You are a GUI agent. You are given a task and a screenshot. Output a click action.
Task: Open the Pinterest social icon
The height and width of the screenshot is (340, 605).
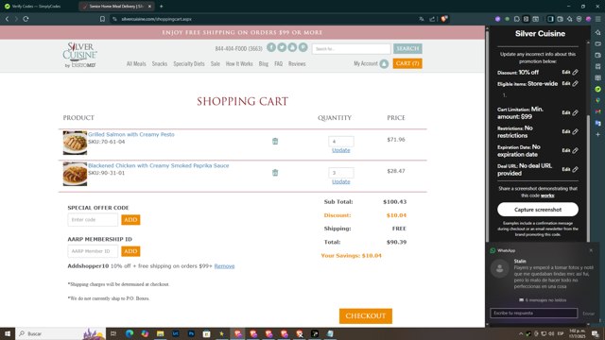[x=302, y=47]
